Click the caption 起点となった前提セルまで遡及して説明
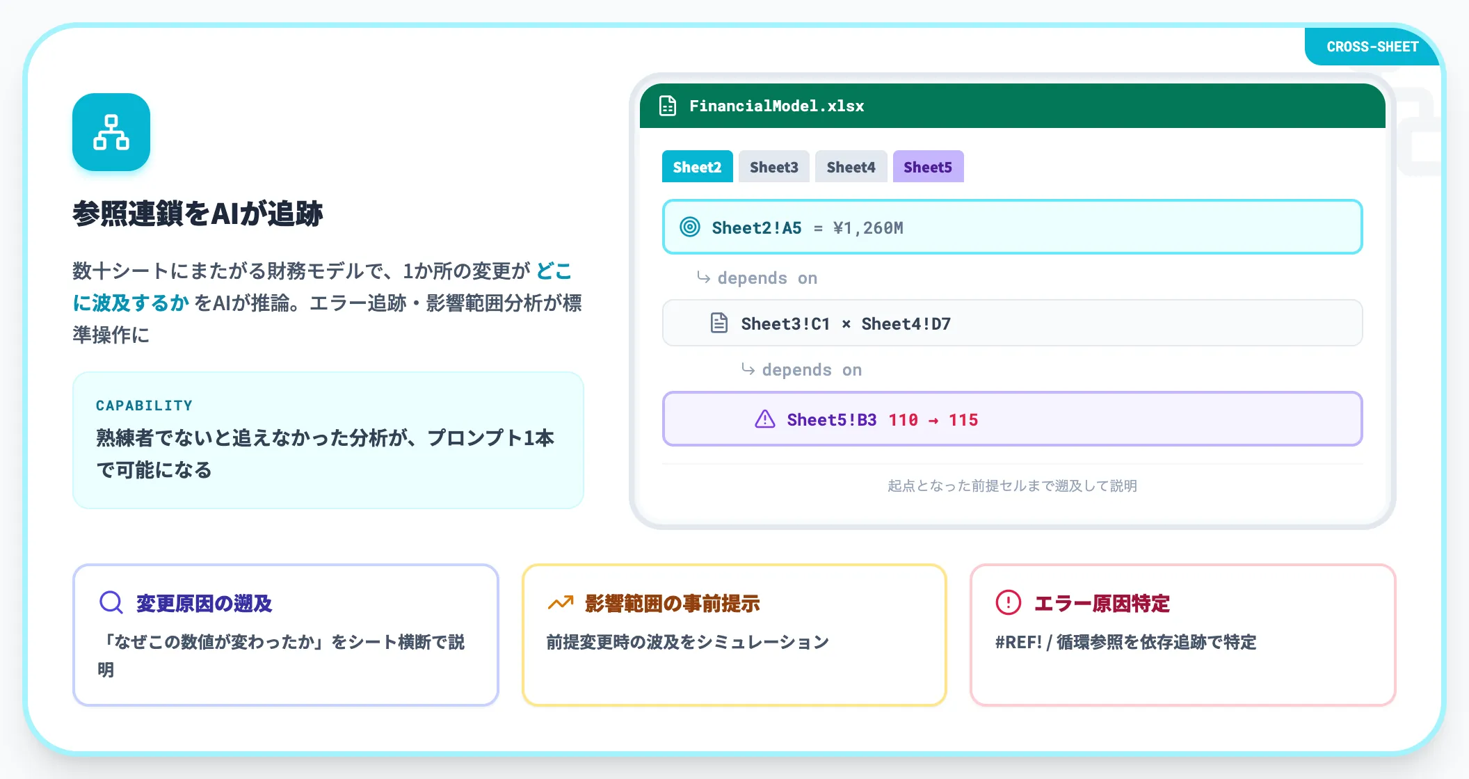This screenshot has width=1469, height=779. (1012, 485)
